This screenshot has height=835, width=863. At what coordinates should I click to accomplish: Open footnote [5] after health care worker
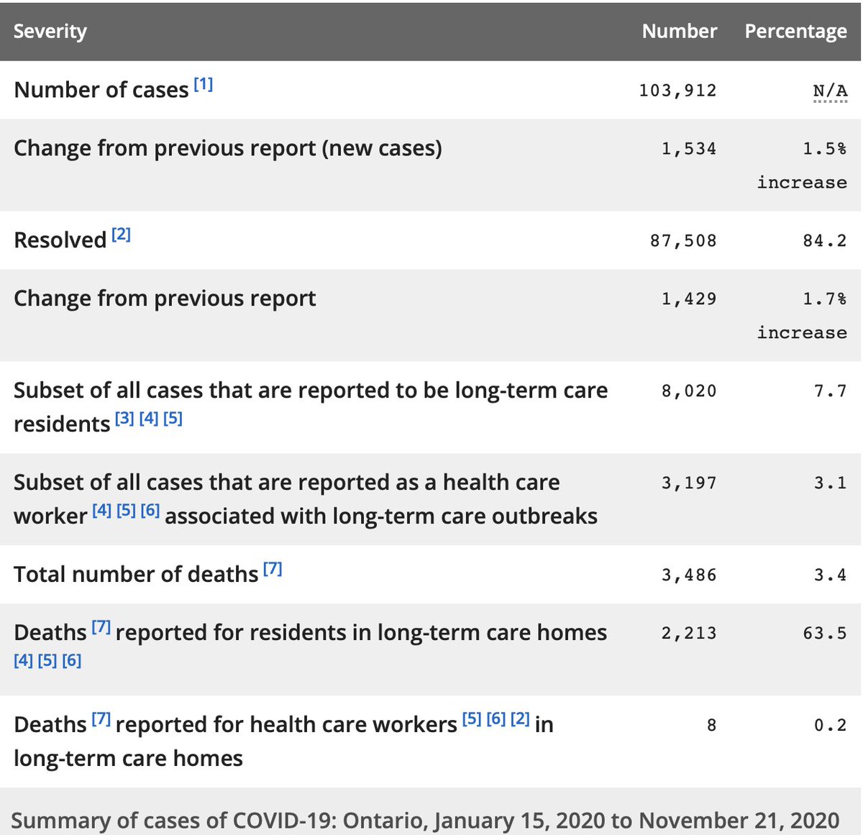click(126, 510)
